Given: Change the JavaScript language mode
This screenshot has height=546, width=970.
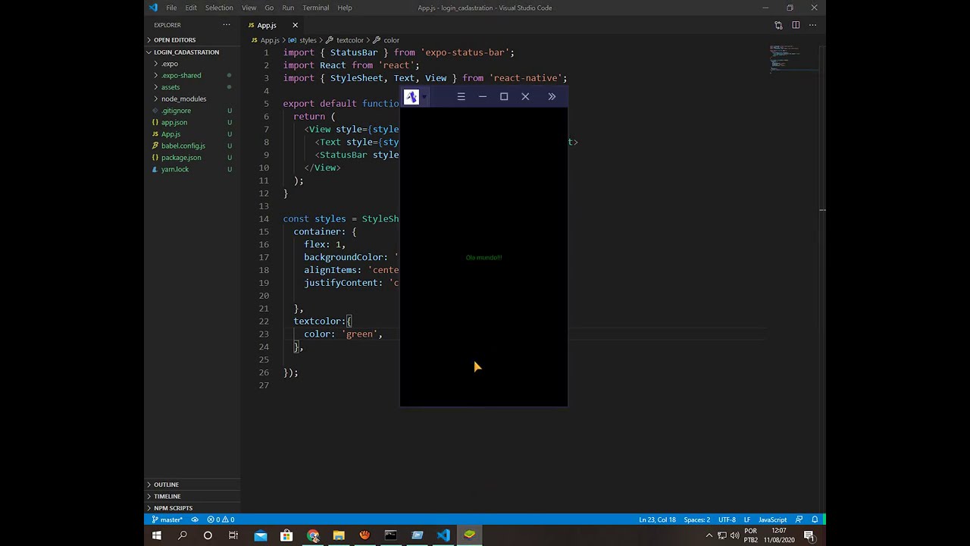Looking at the screenshot, I should 773,519.
